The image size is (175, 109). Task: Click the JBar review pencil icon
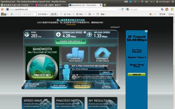pos(161,14)
